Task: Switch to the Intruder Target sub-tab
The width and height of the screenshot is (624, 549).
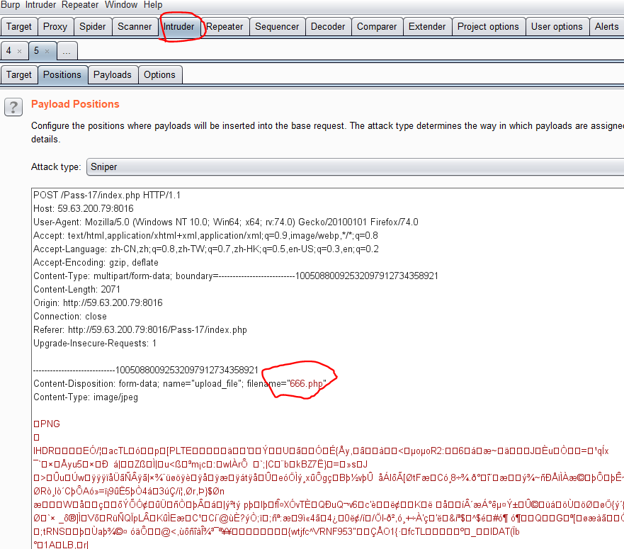Action: tap(19, 75)
